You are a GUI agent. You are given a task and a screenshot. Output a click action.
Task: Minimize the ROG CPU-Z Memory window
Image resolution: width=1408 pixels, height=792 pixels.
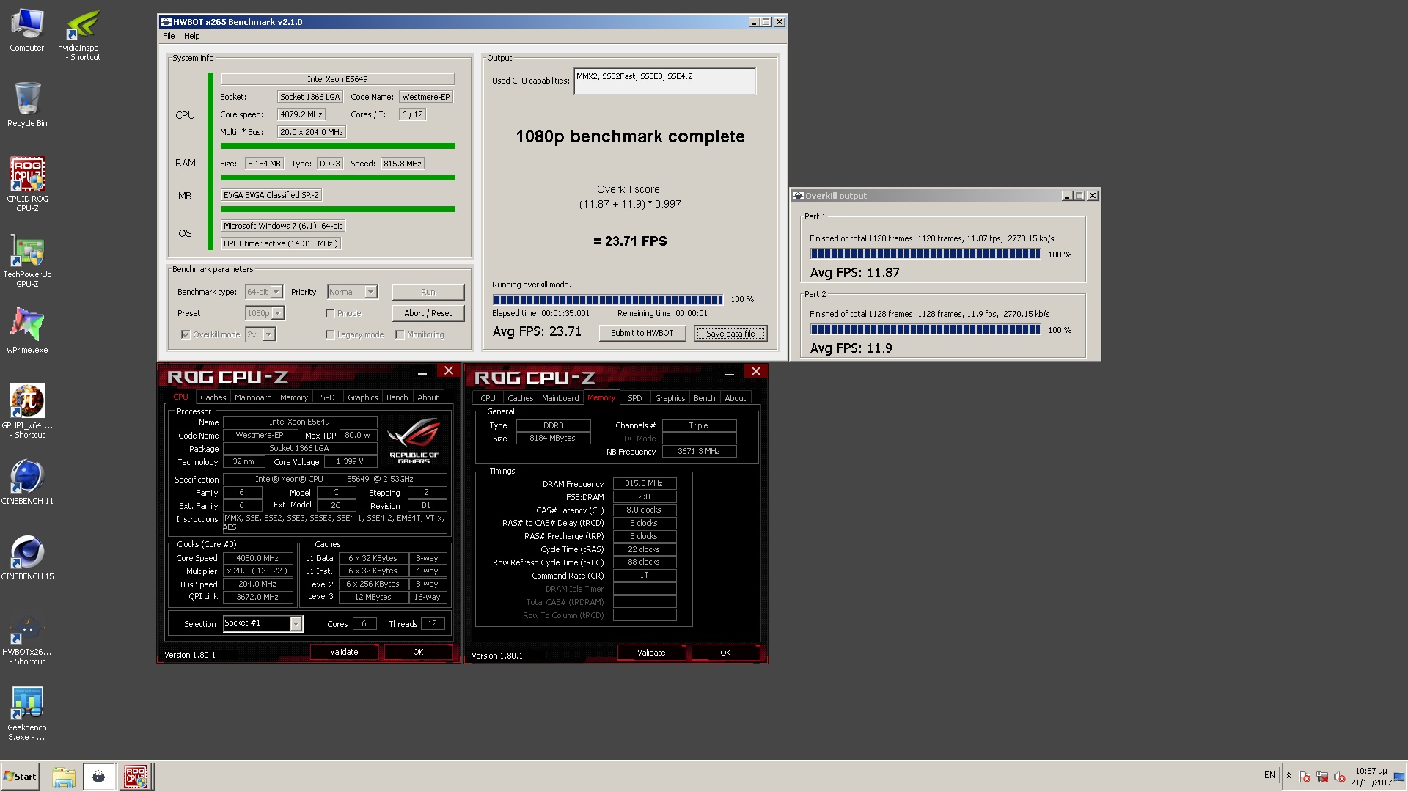pyautogui.click(x=730, y=373)
